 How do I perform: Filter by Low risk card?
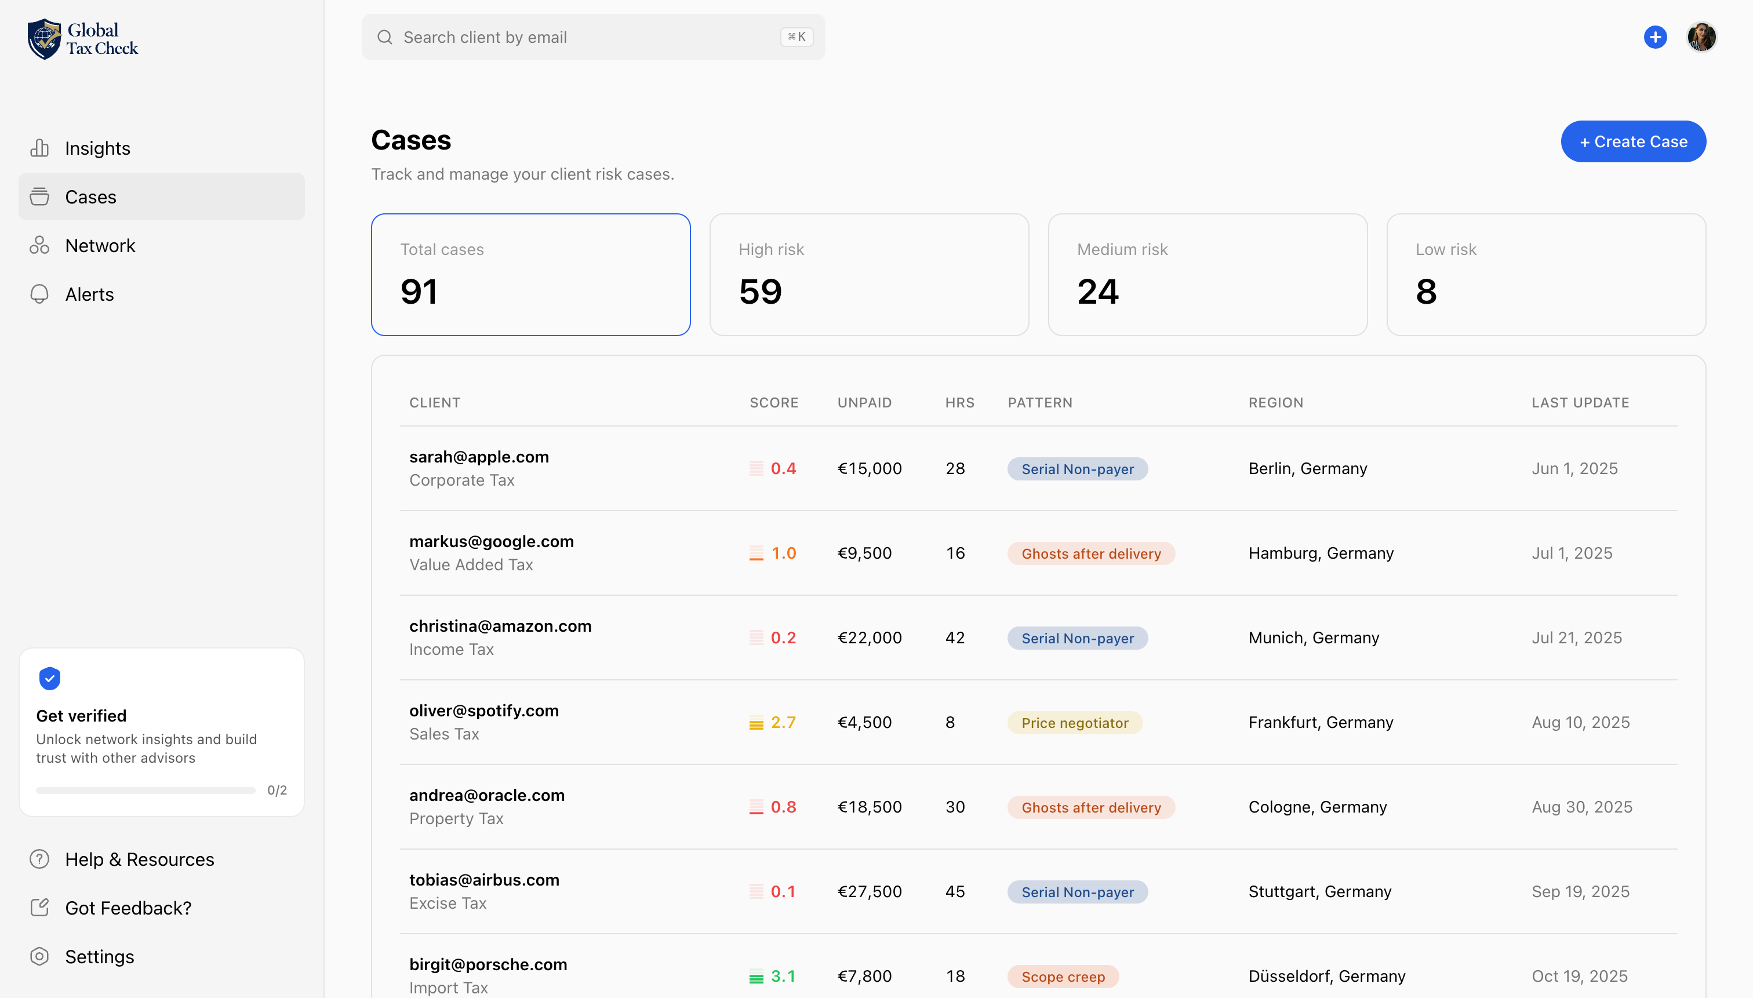coord(1546,275)
